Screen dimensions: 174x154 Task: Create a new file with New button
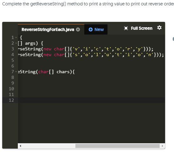click(x=96, y=29)
